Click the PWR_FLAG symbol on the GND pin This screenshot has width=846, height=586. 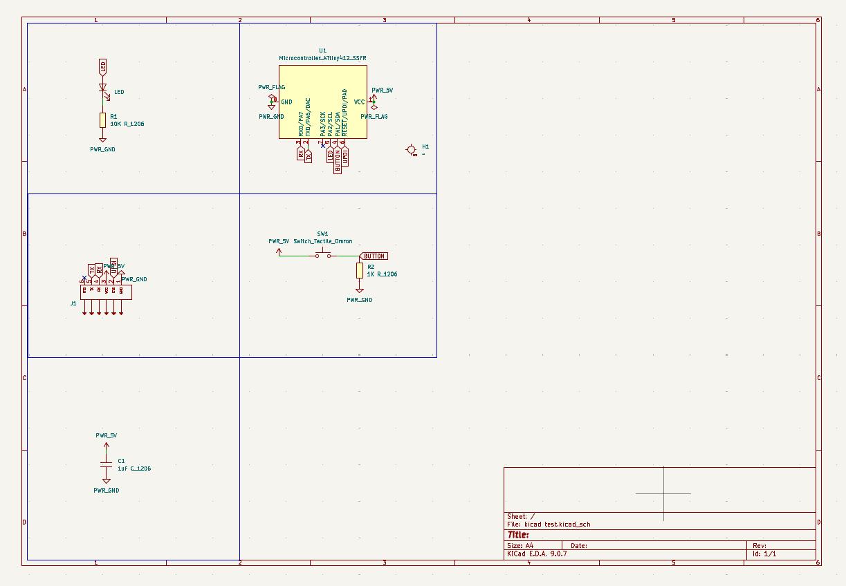(271, 97)
